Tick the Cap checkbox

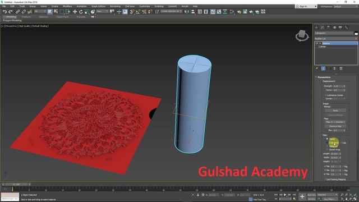tap(341, 143)
